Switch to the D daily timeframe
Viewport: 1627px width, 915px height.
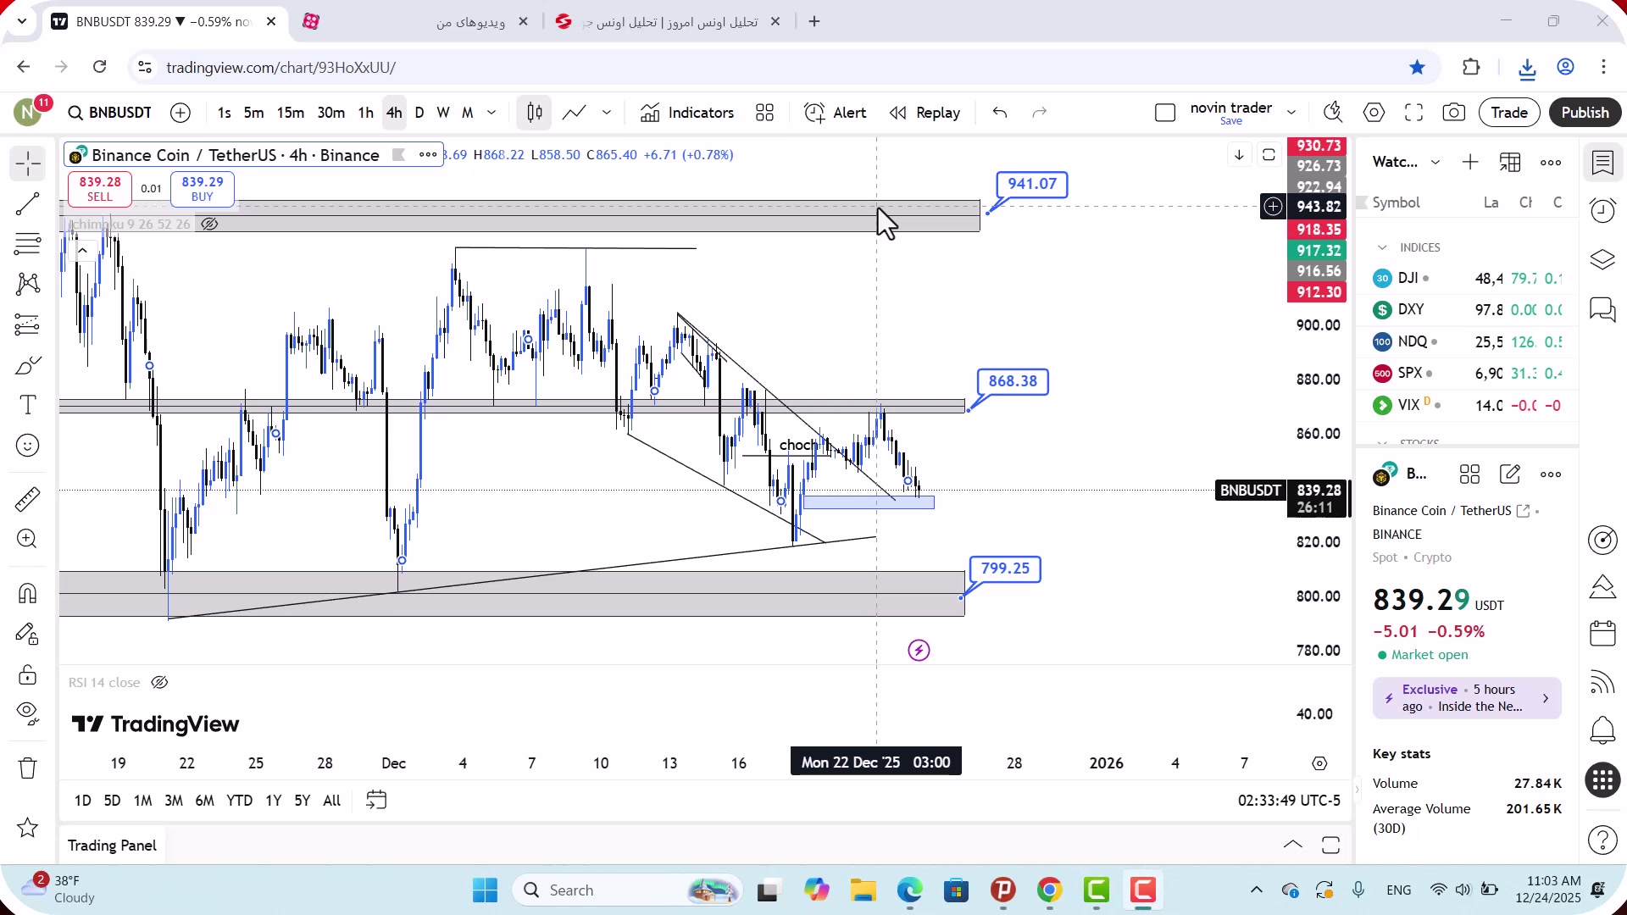coord(419,113)
